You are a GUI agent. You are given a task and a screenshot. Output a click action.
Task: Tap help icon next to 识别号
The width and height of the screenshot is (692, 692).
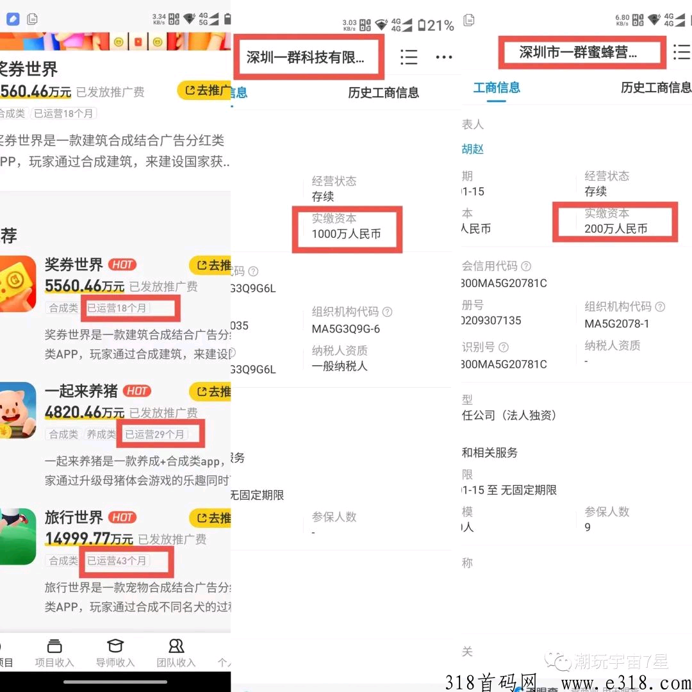pos(504,347)
